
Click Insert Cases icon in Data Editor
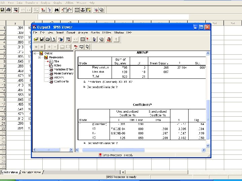[x=64, y=10]
